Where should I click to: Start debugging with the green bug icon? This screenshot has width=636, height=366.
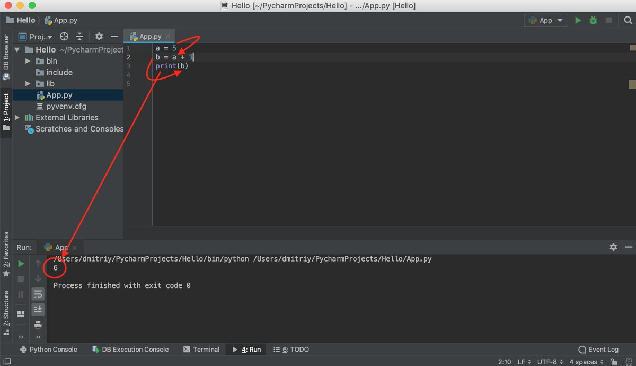coord(593,20)
